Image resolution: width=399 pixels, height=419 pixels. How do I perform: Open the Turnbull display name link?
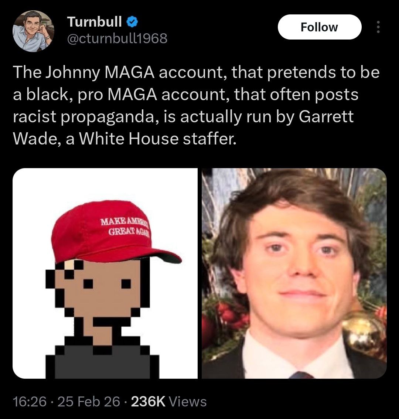(94, 22)
